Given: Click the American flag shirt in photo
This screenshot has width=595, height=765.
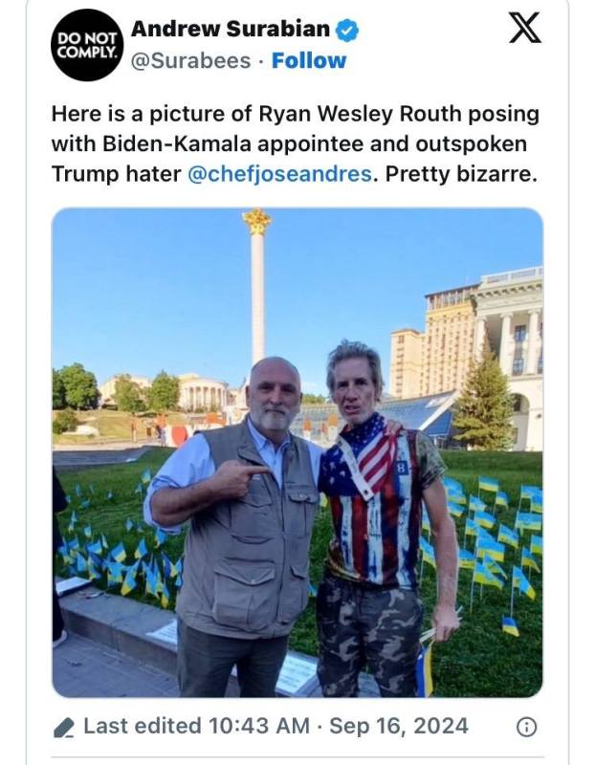Looking at the screenshot, I should click(x=371, y=503).
